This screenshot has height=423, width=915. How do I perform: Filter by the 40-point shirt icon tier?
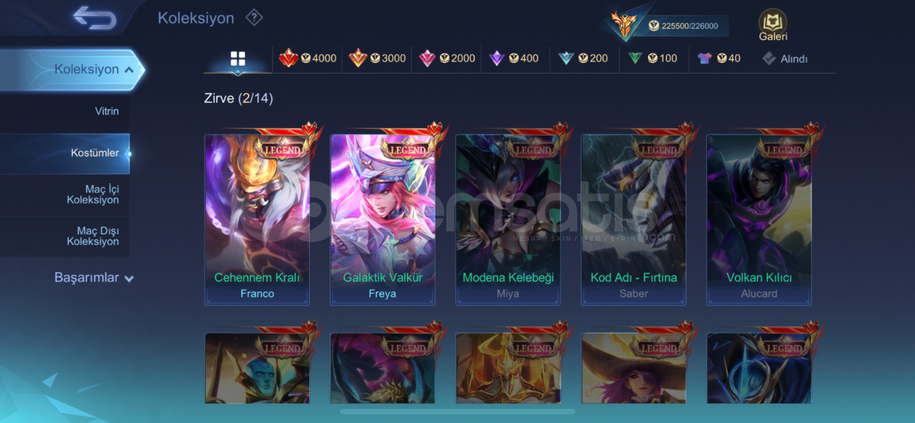[x=719, y=58]
